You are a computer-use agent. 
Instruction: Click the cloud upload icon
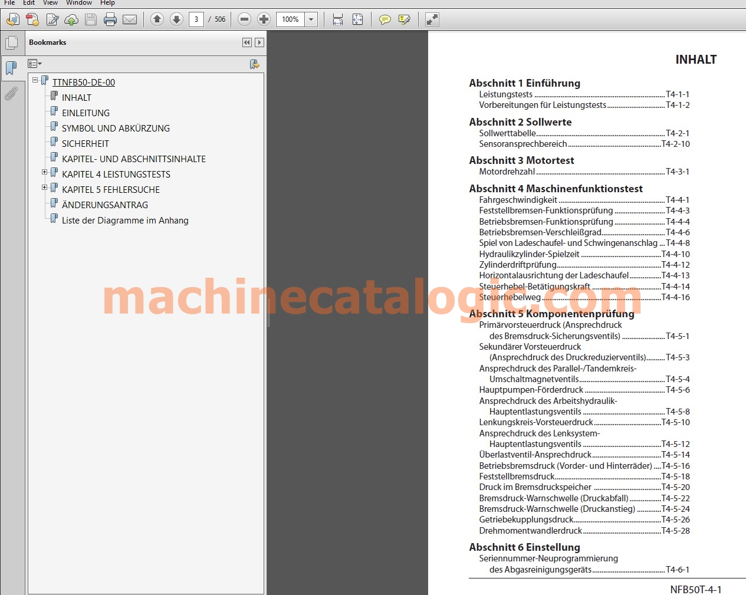pyautogui.click(x=71, y=20)
